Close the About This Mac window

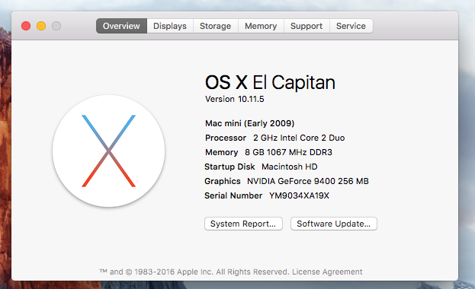[x=26, y=26]
